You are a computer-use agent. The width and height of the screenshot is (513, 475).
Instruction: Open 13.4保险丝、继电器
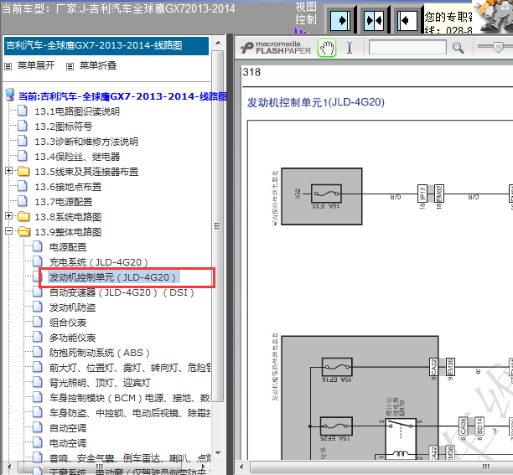(x=77, y=157)
